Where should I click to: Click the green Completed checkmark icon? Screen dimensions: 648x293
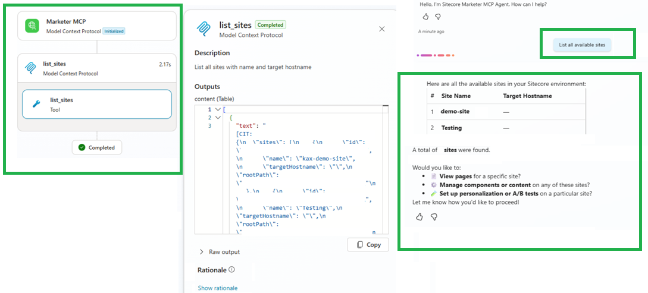pos(82,147)
